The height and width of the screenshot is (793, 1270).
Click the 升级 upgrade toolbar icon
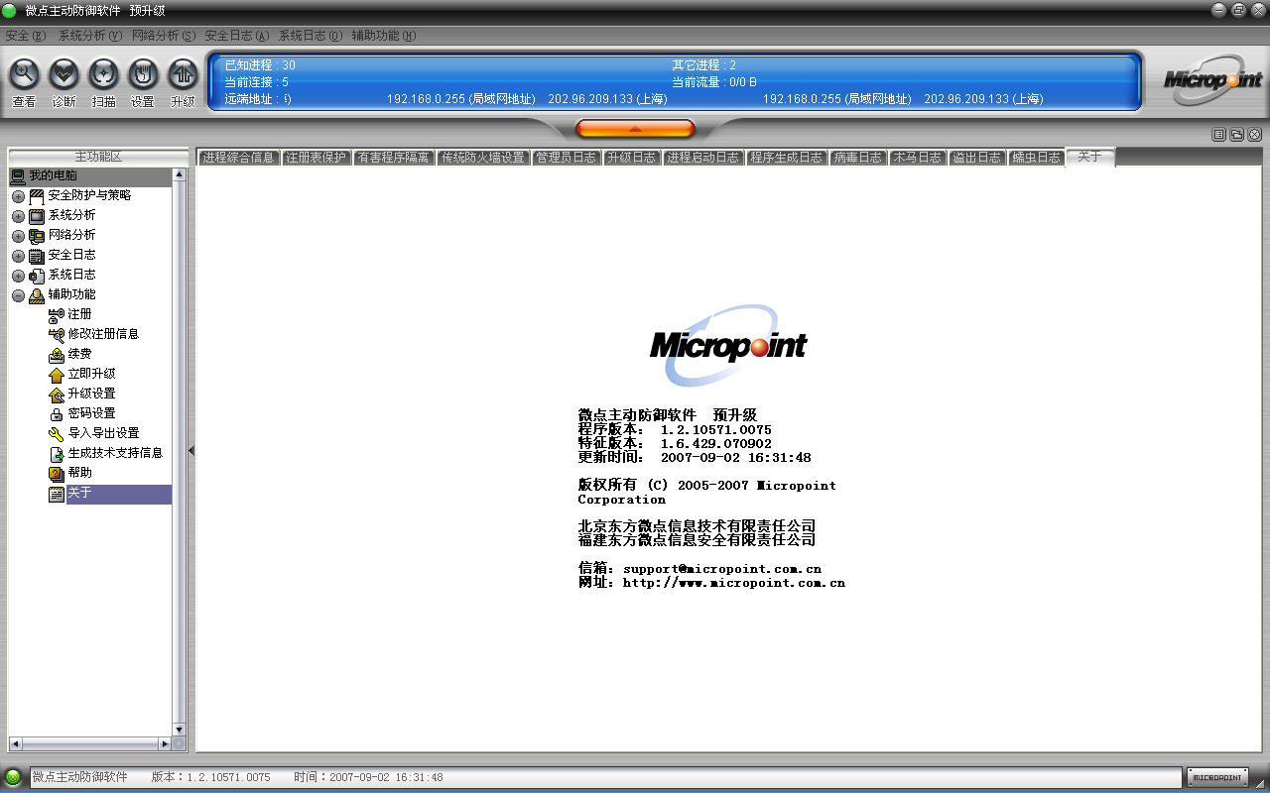pyautogui.click(x=183, y=74)
